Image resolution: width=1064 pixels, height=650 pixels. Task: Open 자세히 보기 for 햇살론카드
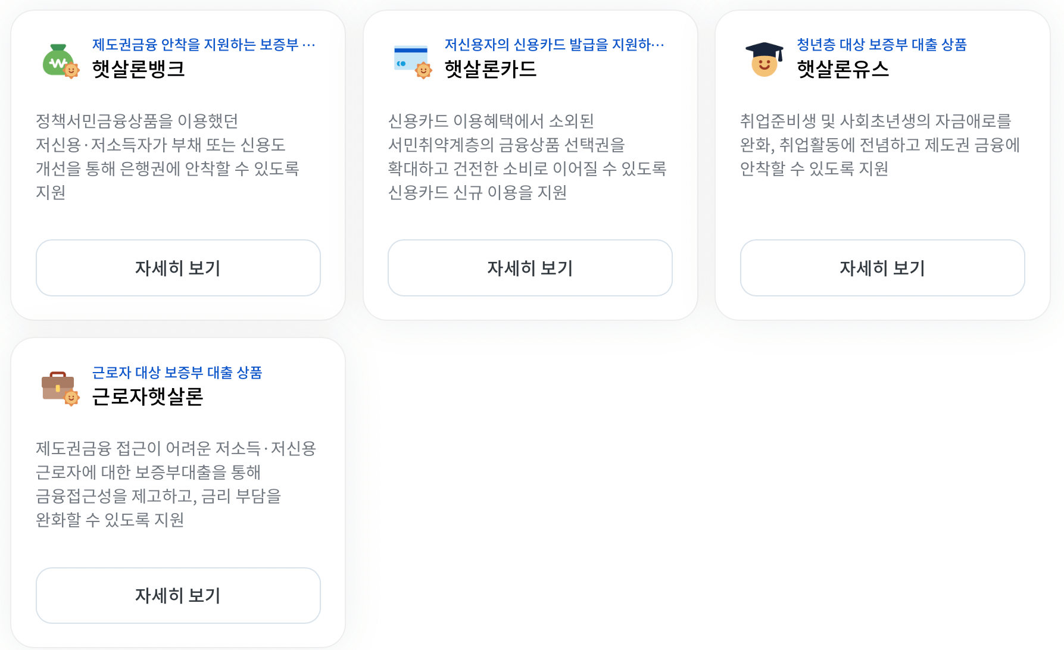click(529, 268)
